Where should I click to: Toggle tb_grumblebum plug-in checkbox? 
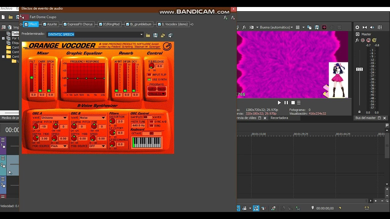coord(128,24)
